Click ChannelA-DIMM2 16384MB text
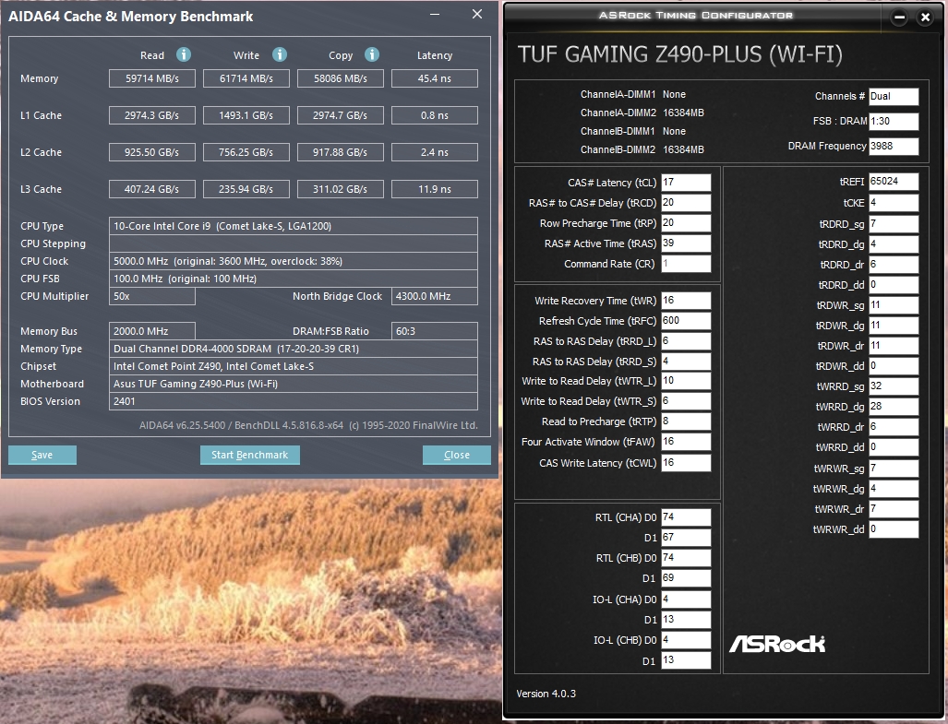 (x=642, y=113)
